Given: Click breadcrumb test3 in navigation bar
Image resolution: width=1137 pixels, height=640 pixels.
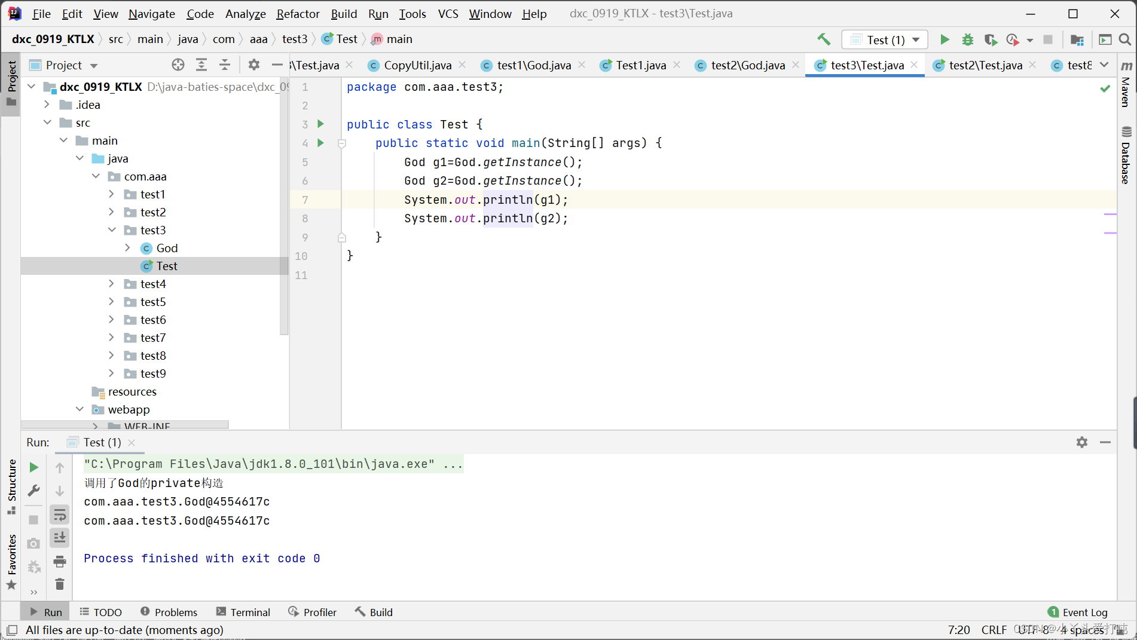Looking at the screenshot, I should point(295,39).
